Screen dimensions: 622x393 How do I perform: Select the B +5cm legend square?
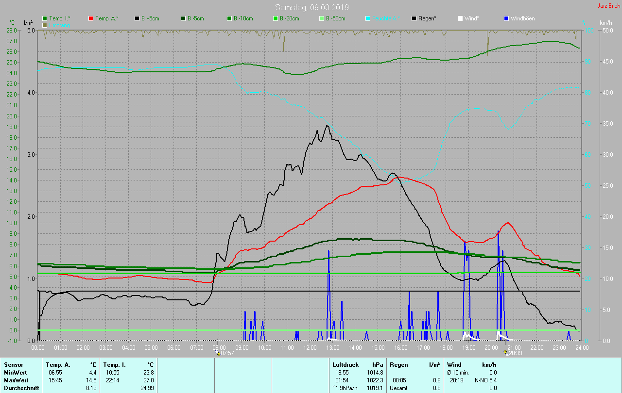click(137, 18)
